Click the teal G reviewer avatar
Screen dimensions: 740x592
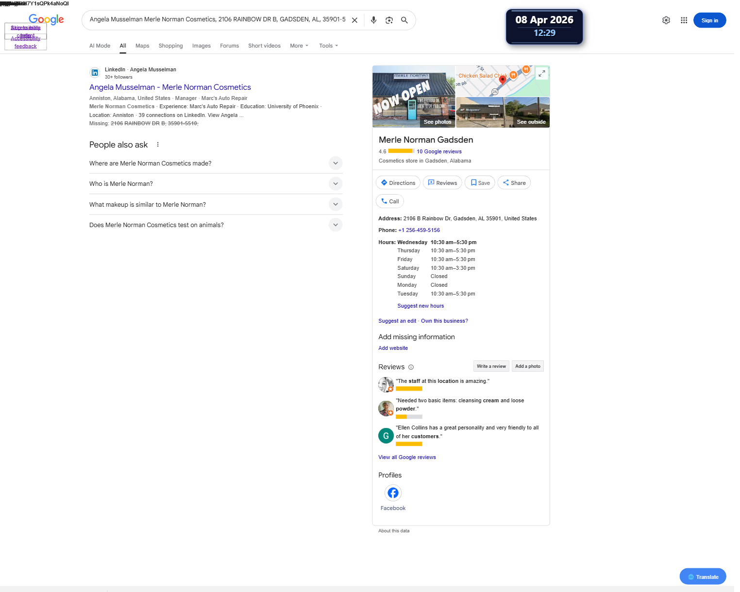coord(386,436)
